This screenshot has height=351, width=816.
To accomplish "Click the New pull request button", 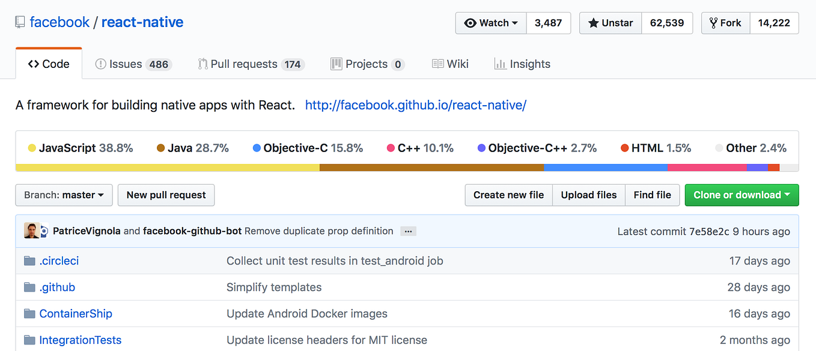I will point(166,195).
